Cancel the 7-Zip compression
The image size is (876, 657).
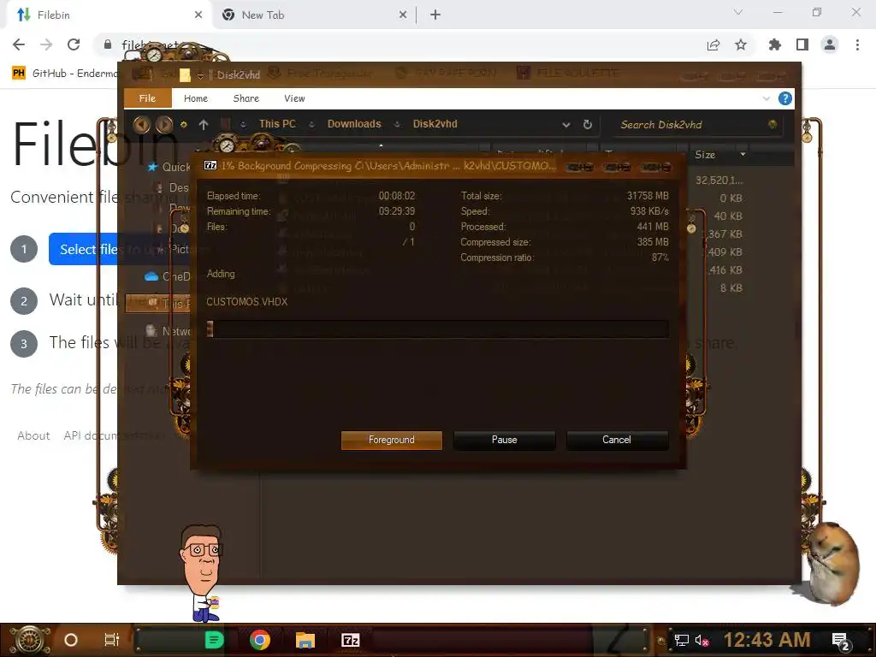point(617,440)
